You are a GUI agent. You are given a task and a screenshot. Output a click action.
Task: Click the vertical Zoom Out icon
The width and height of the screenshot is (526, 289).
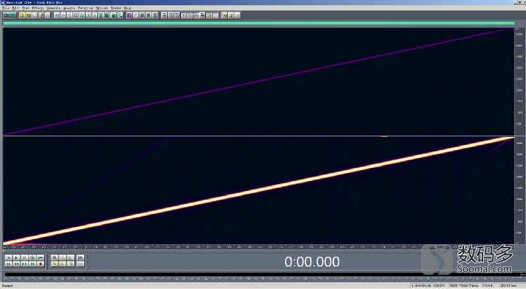tap(80, 264)
